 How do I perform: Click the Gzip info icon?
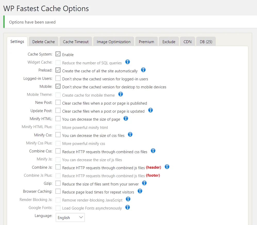(144, 183)
